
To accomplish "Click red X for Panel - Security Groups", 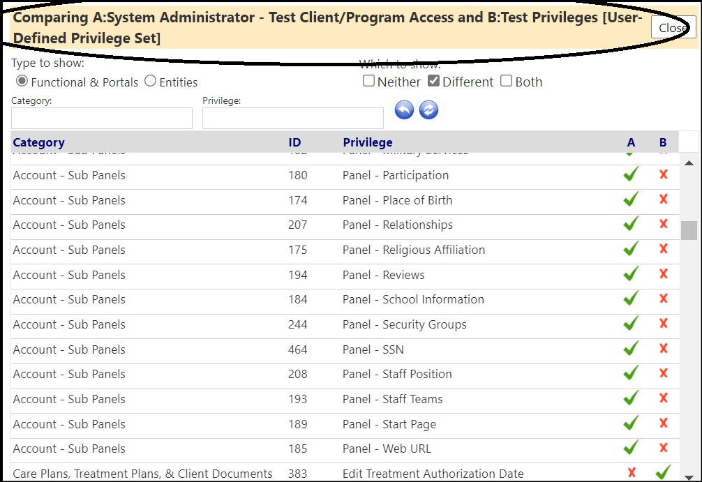I will [664, 324].
